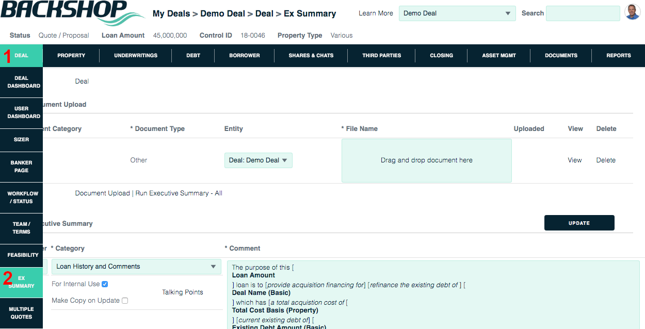
Task: Click the Update button
Action: (579, 223)
